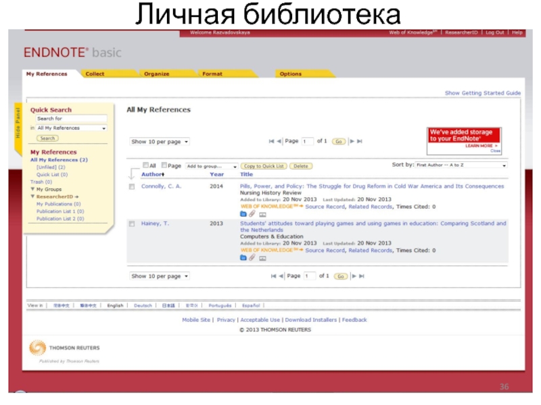Image resolution: width=541 pixels, height=405 pixels.
Task: Open the top Show 10 per page dropdown
Action: (160, 142)
